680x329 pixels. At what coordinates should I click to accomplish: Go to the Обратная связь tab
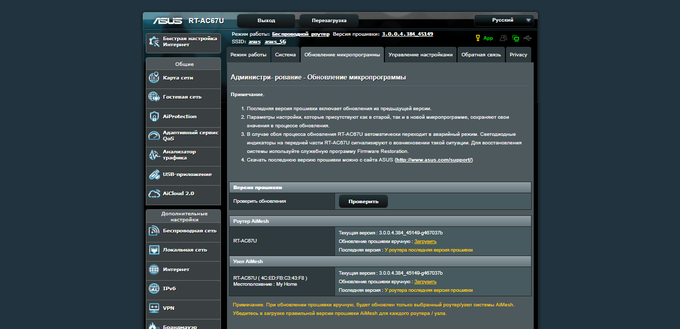[481, 55]
